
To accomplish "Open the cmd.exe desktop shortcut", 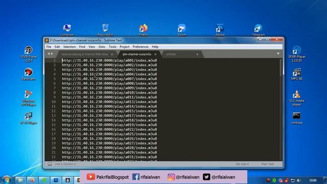I will pos(296,118).
